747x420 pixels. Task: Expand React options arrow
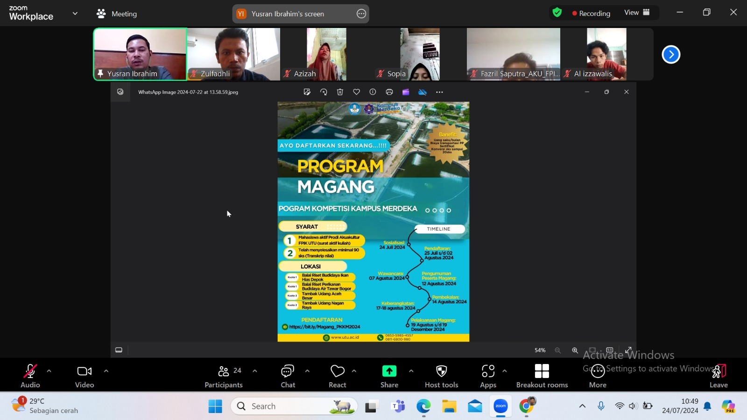[354, 371]
